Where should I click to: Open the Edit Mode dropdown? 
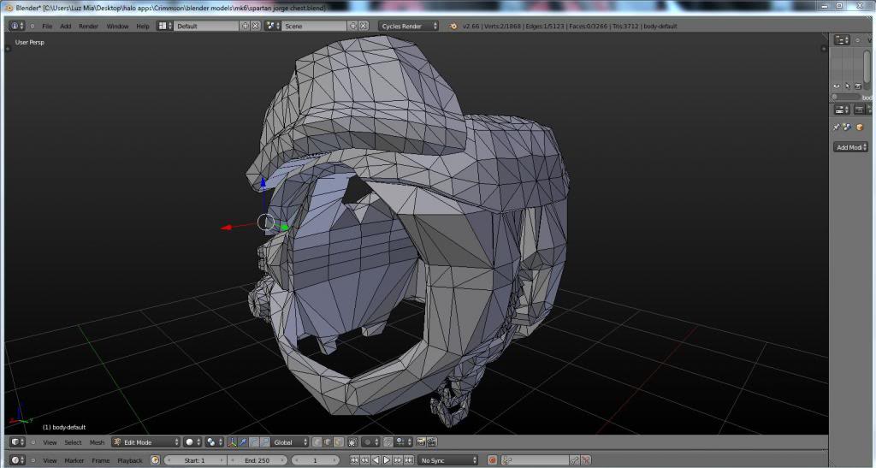click(x=145, y=442)
